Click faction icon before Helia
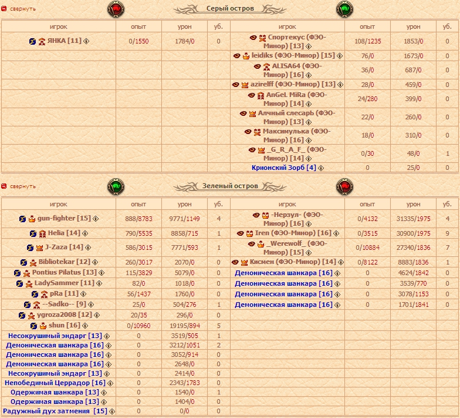The height and width of the screenshot is (418, 460). pyautogui.click(x=33, y=234)
